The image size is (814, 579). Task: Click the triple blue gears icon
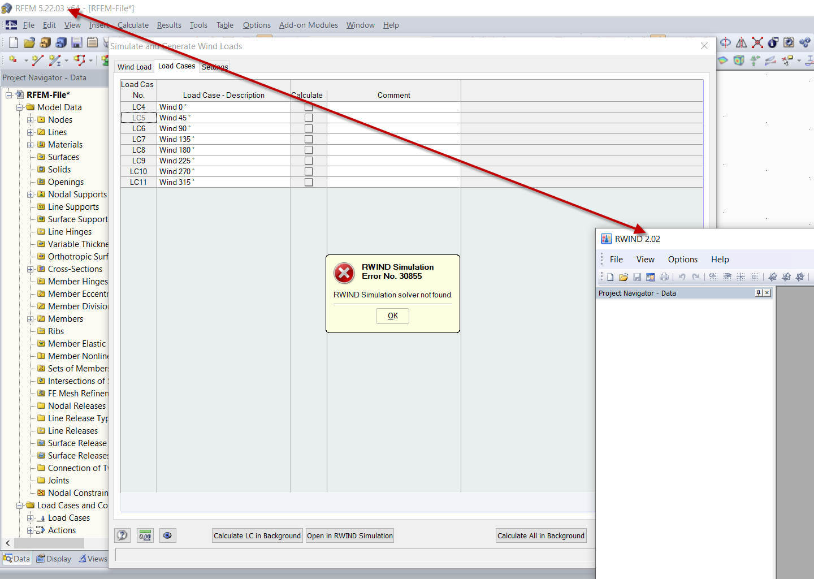pyautogui.click(x=805, y=42)
